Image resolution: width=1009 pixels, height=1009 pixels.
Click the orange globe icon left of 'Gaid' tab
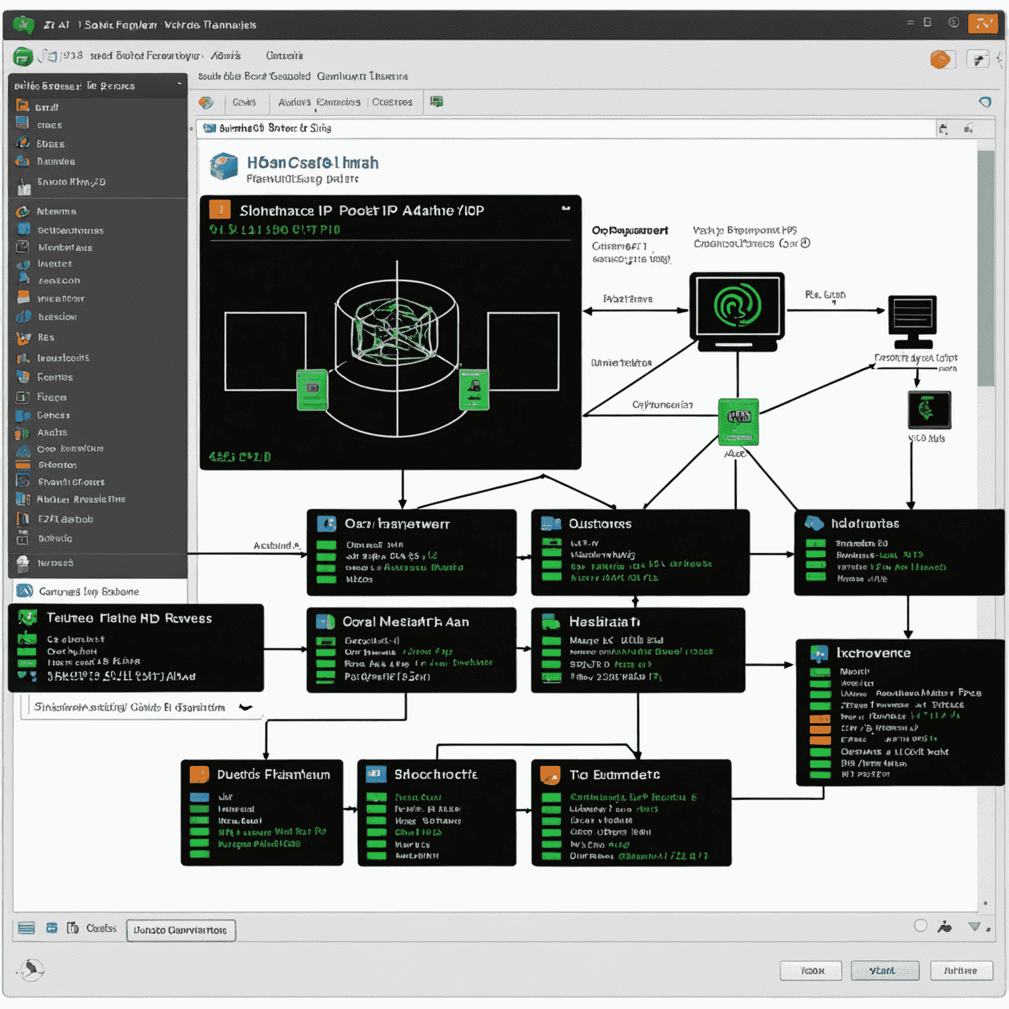tap(206, 102)
